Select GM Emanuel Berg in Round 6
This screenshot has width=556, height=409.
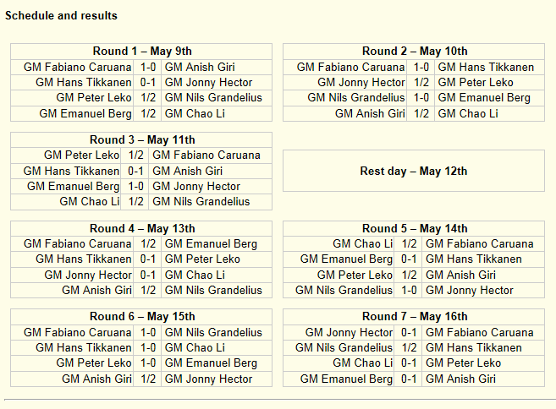point(211,363)
